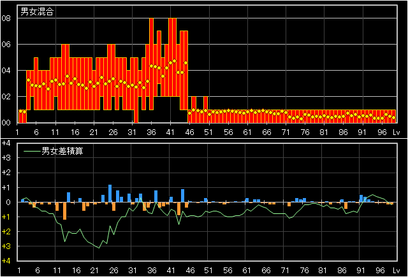Select the 02 y-axis label in 男女混合 chart
Viewport: 408px width, 277px height.
click(x=6, y=96)
